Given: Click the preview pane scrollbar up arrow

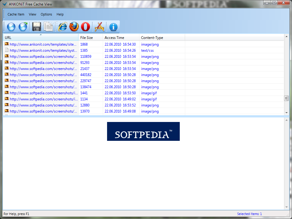Looking at the screenshot, I should [x=287, y=120].
